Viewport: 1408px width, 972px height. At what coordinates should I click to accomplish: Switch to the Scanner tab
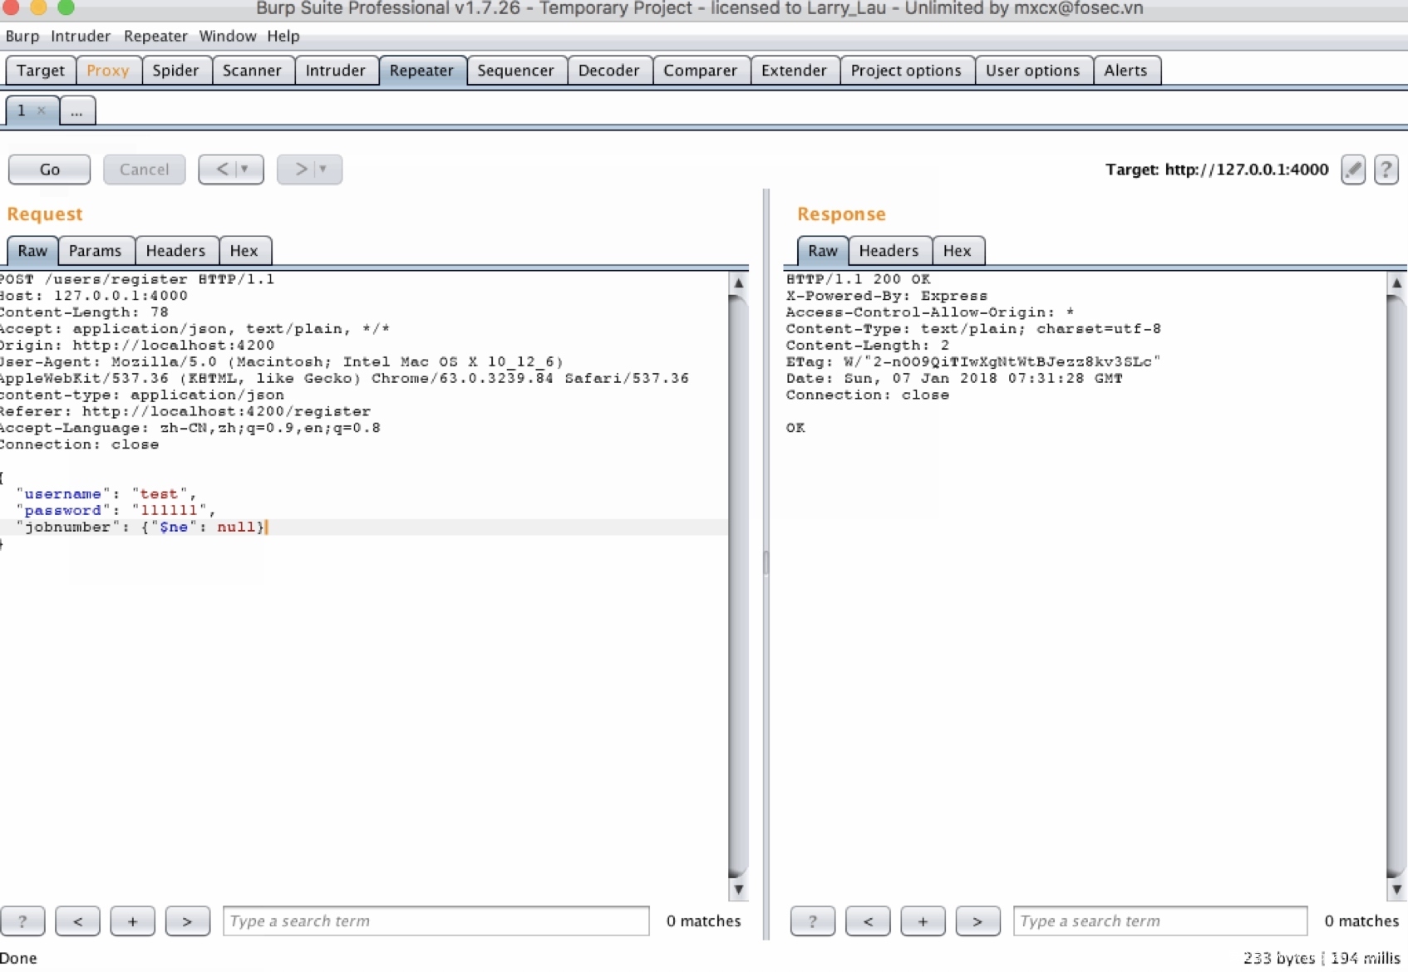252,71
